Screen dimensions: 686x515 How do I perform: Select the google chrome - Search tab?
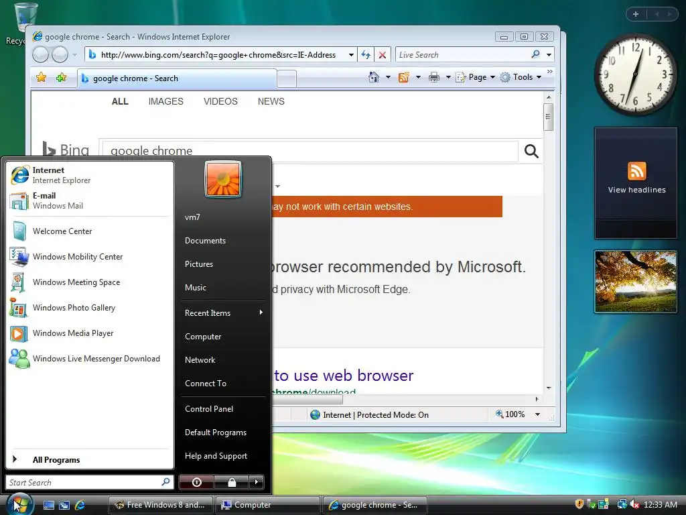tap(177, 78)
